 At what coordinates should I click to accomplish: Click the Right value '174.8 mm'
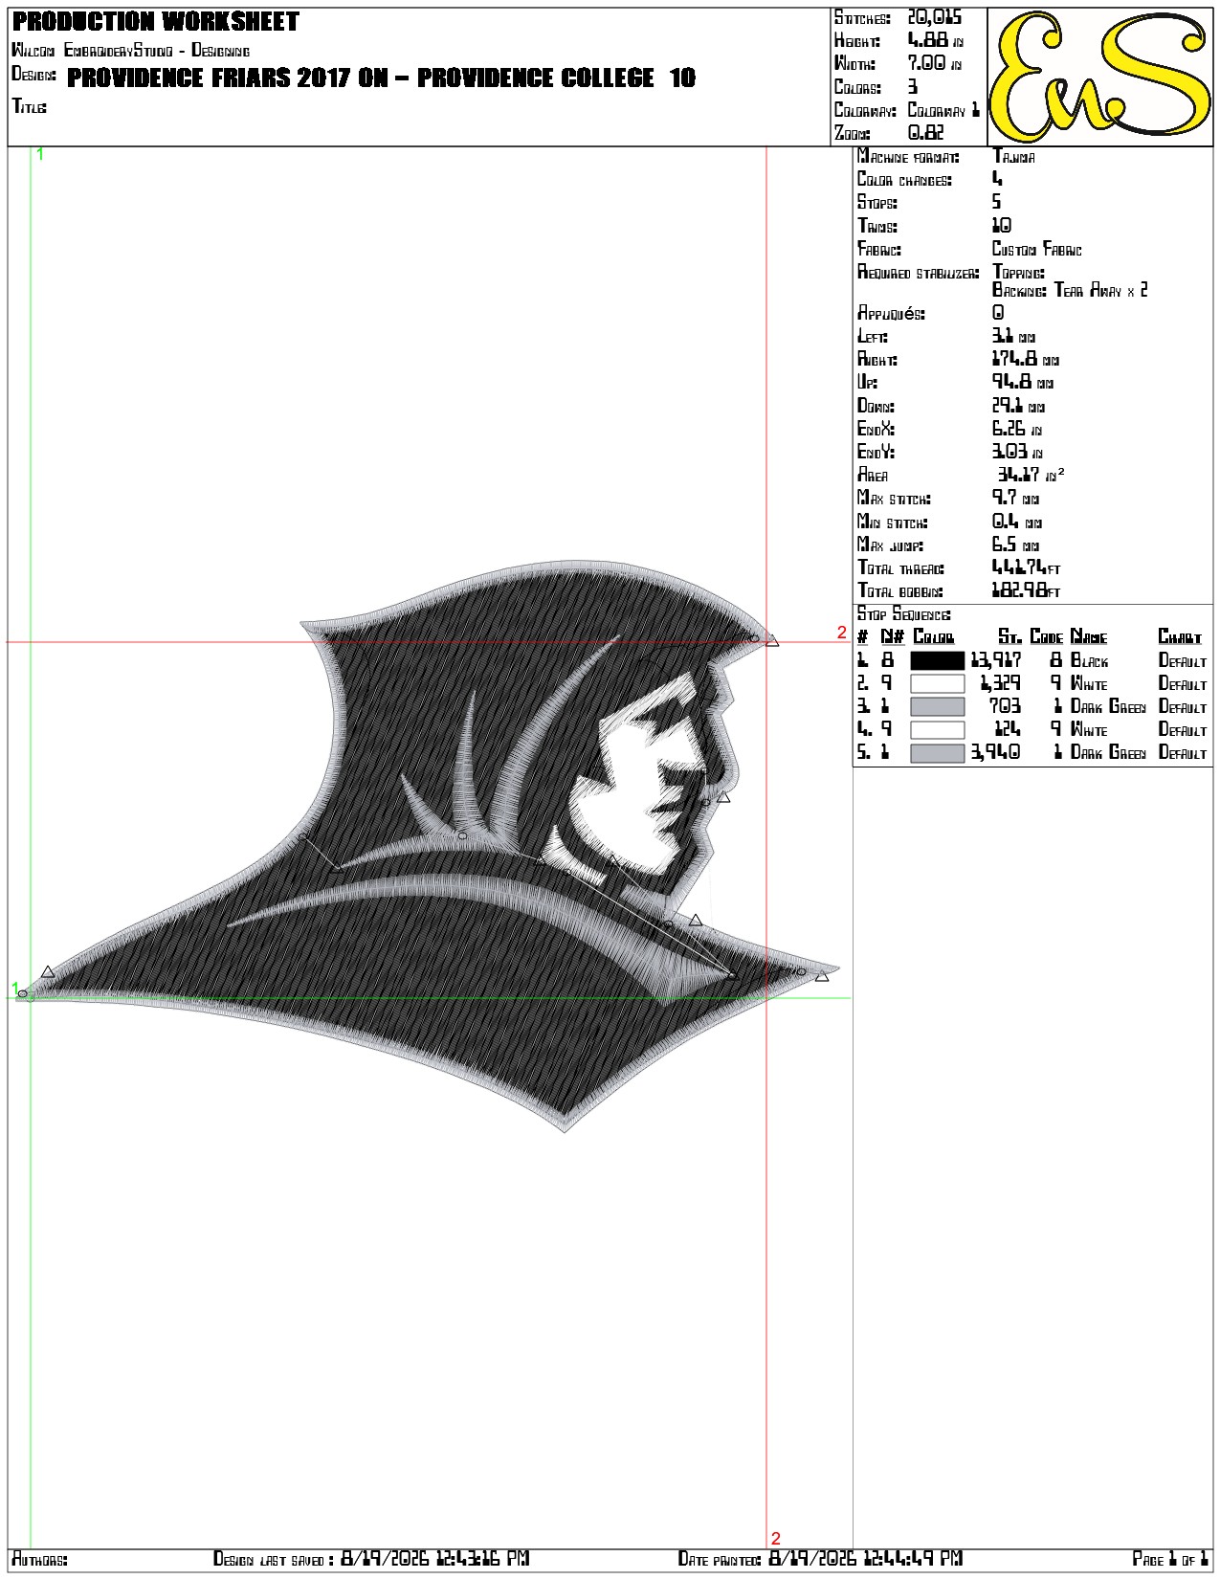[1025, 359]
